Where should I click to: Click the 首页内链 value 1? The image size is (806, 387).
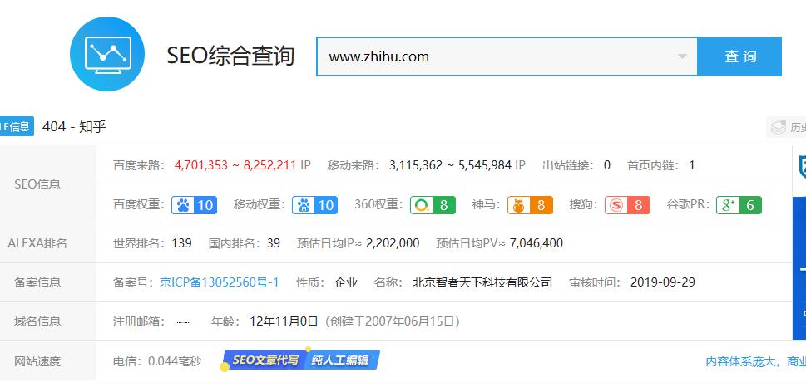[692, 165]
